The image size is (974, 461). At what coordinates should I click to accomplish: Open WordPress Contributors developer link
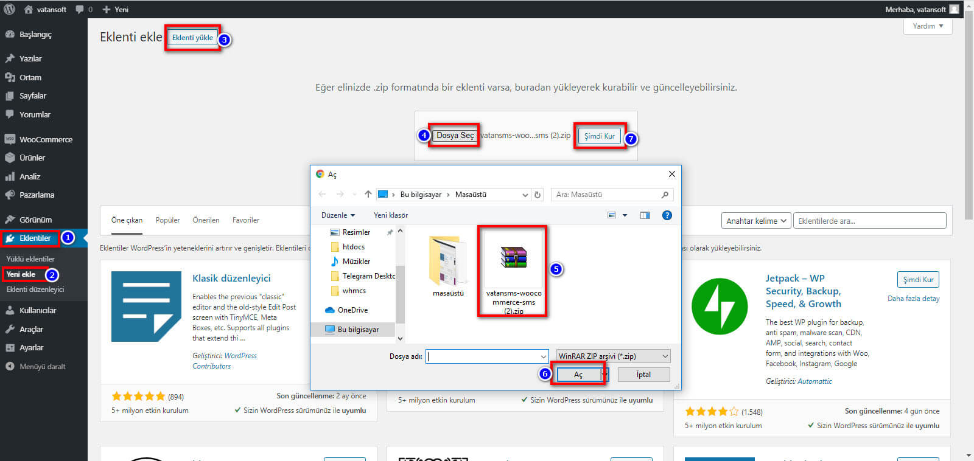pyautogui.click(x=225, y=361)
